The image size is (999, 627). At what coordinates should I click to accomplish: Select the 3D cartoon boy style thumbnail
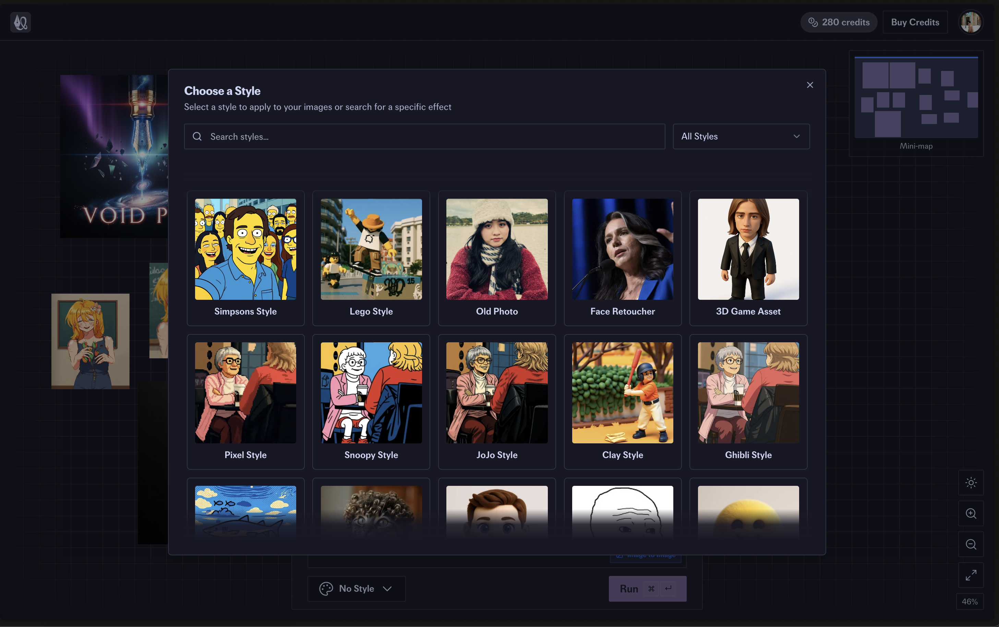[497, 512]
